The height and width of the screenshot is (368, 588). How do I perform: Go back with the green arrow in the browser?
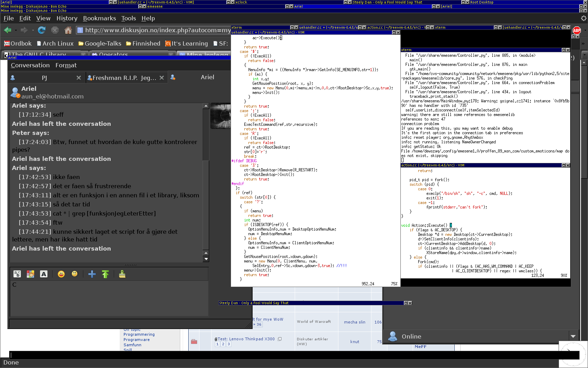[7, 30]
